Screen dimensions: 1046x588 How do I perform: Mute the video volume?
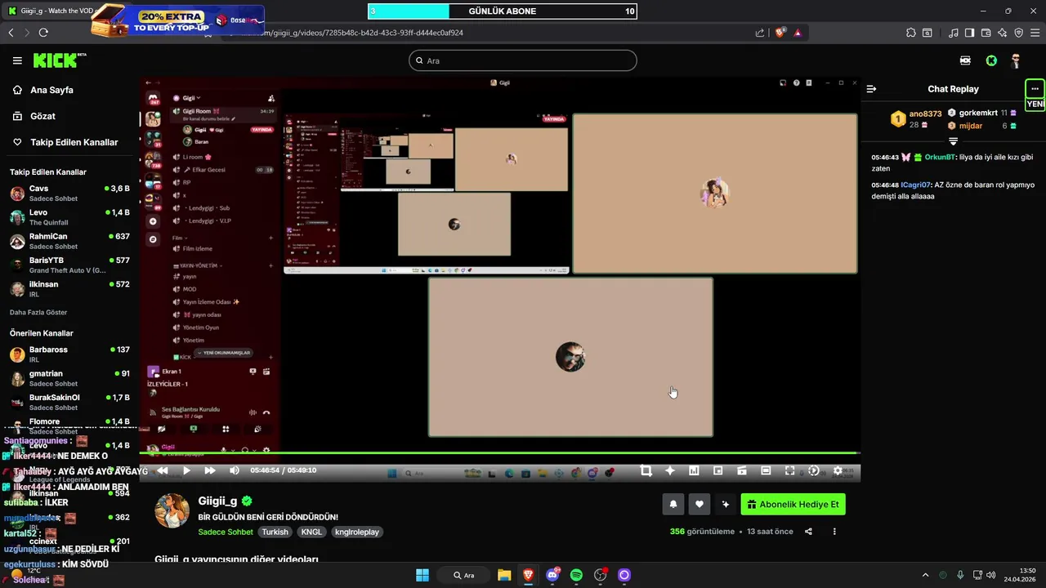pyautogui.click(x=235, y=470)
